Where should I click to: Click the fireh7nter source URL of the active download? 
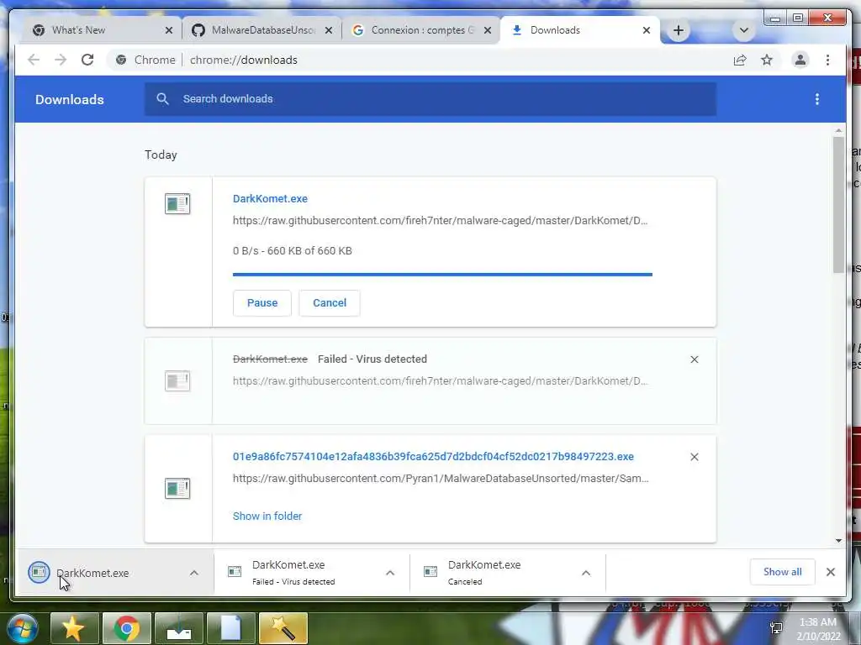tap(440, 221)
